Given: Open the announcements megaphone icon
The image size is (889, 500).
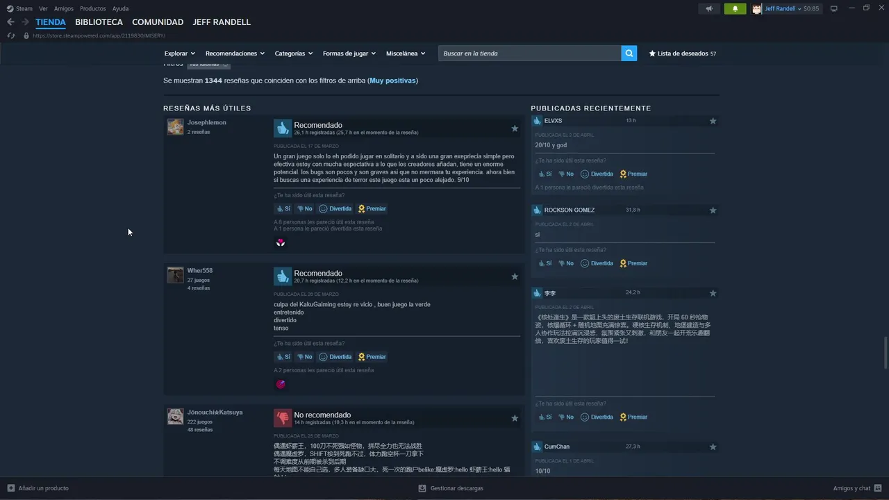Looking at the screenshot, I should 709,8.
